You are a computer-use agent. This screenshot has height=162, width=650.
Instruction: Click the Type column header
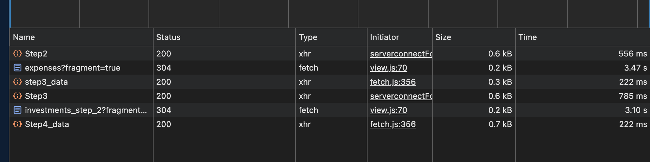click(308, 37)
